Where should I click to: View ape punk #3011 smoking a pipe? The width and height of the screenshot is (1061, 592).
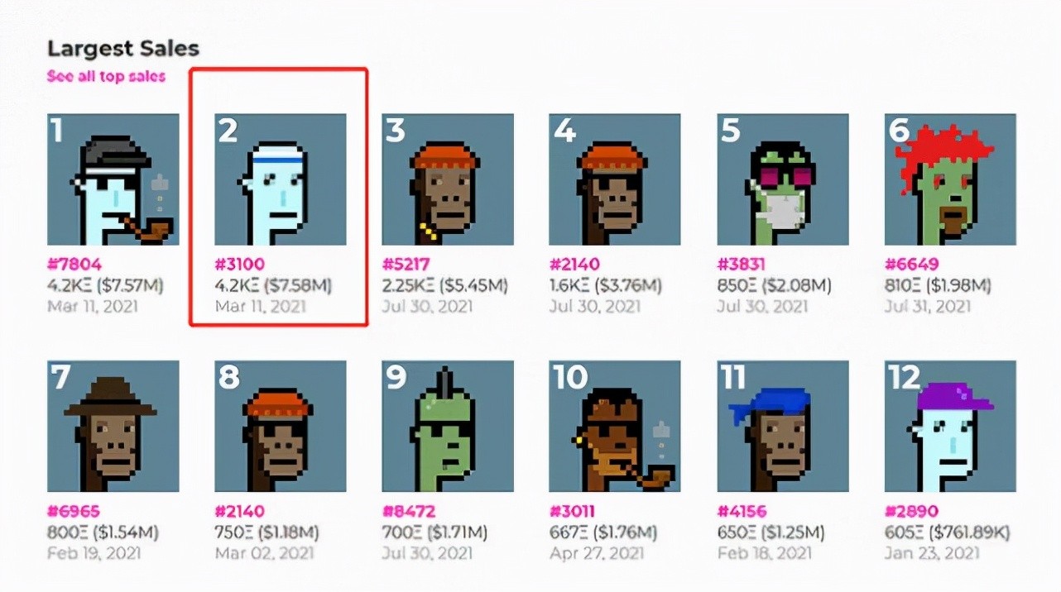pyautogui.click(x=615, y=427)
